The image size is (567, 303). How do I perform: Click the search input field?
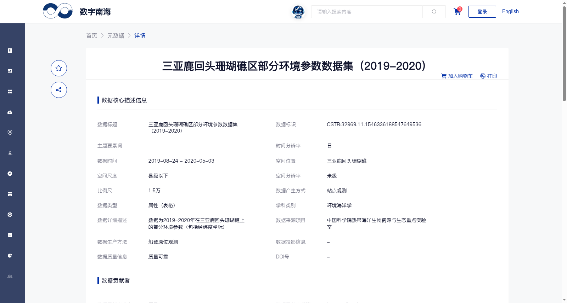point(367,12)
